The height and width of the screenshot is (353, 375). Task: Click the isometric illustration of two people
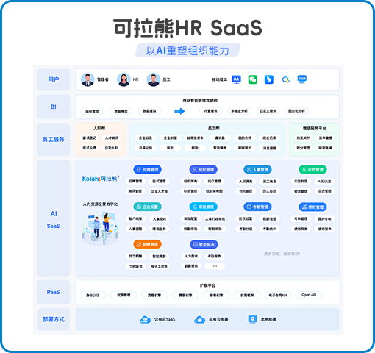[x=101, y=228]
